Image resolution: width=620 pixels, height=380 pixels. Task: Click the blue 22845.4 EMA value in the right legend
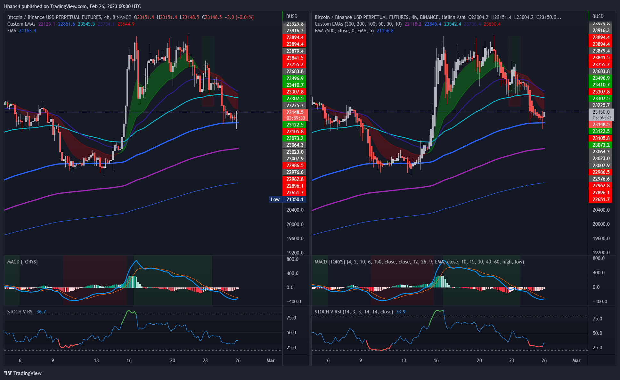[433, 24]
